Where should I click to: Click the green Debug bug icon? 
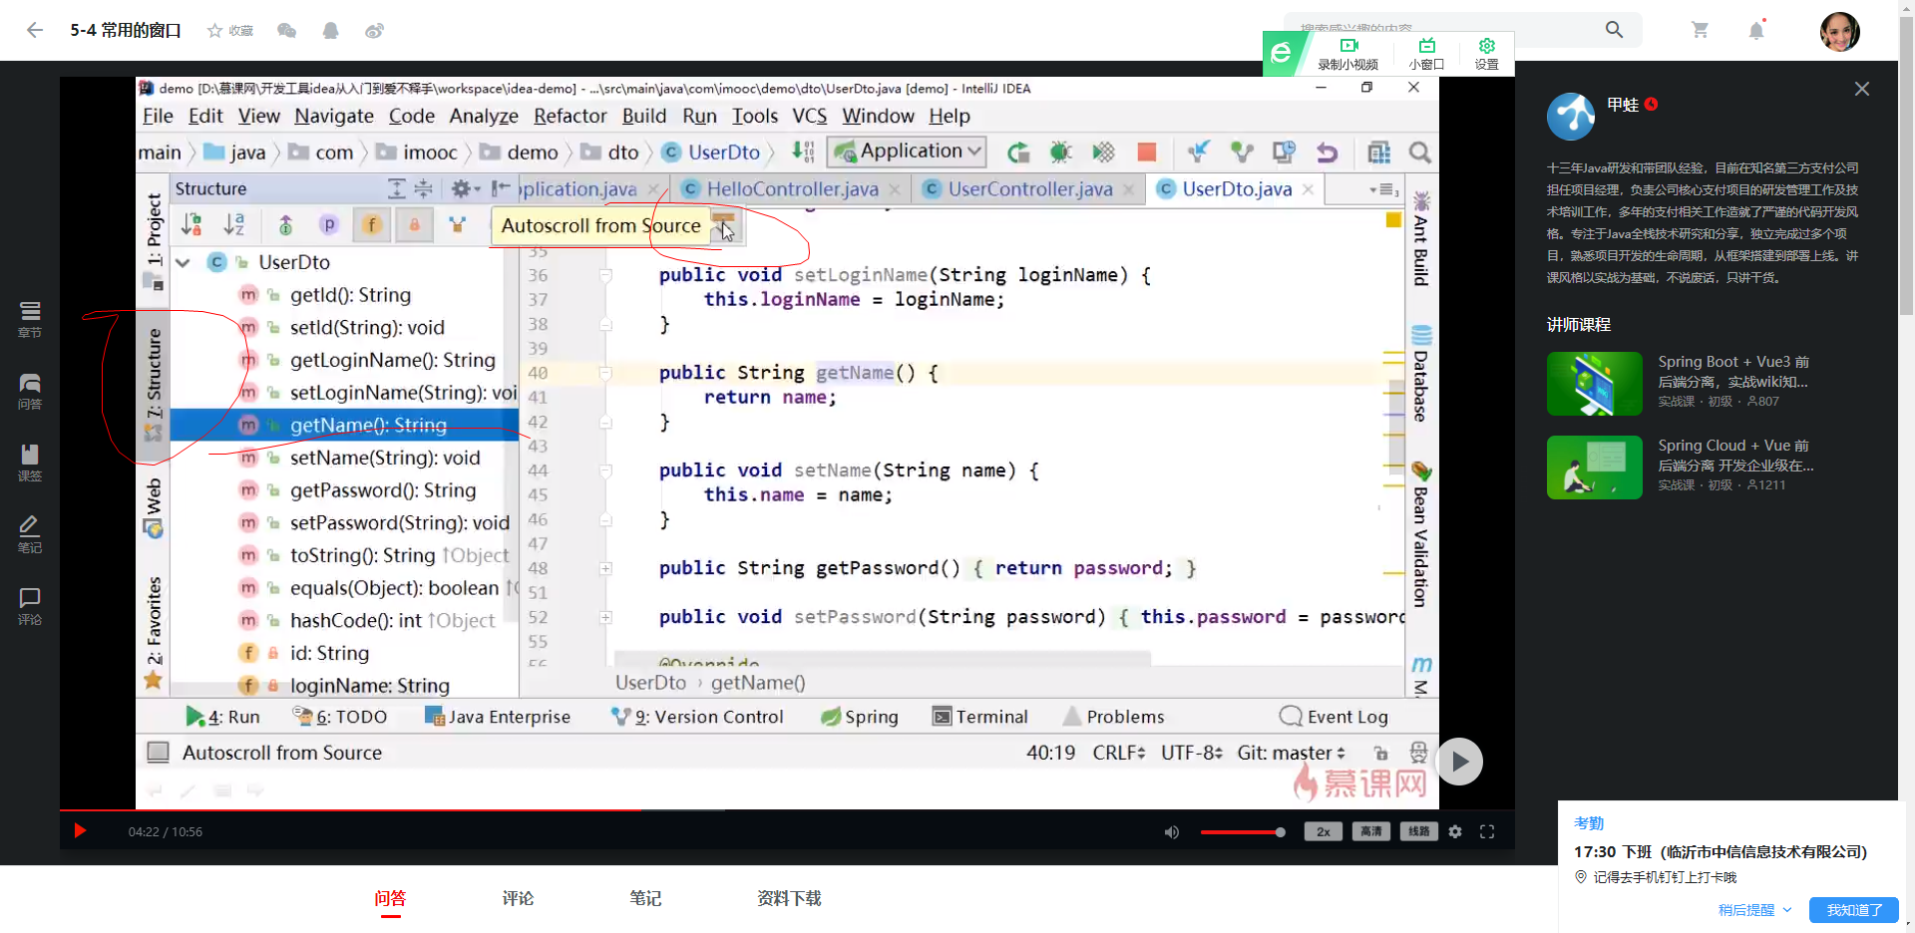[x=1061, y=153]
